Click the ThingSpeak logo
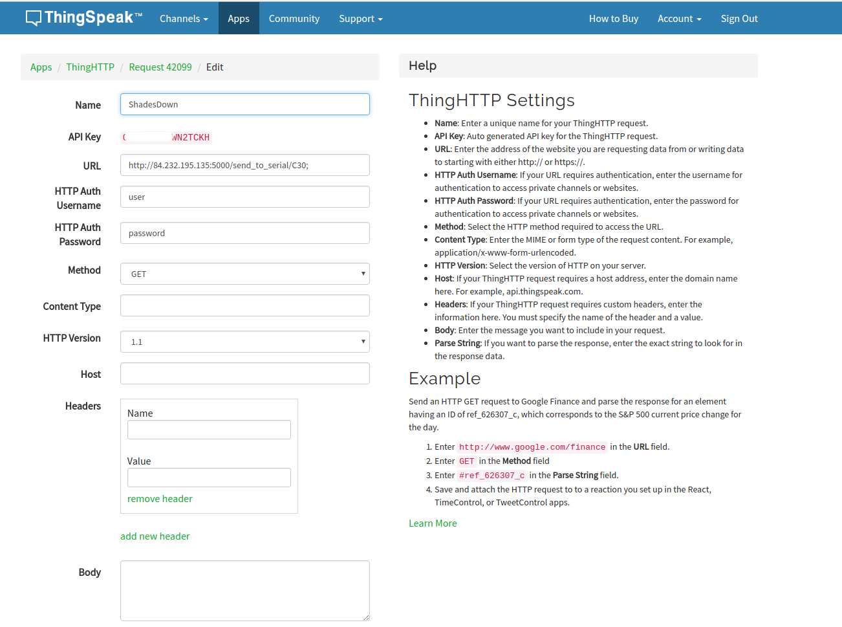This screenshot has height=627, width=842. [83, 17]
